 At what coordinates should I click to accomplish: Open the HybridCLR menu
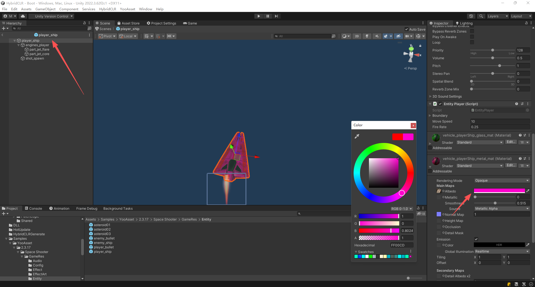[108, 9]
